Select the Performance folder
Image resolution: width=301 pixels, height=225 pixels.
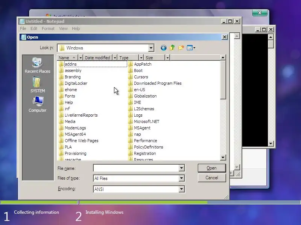point(143,141)
